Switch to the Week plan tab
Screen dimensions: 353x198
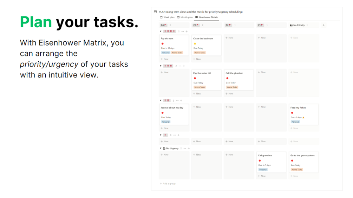(167, 17)
